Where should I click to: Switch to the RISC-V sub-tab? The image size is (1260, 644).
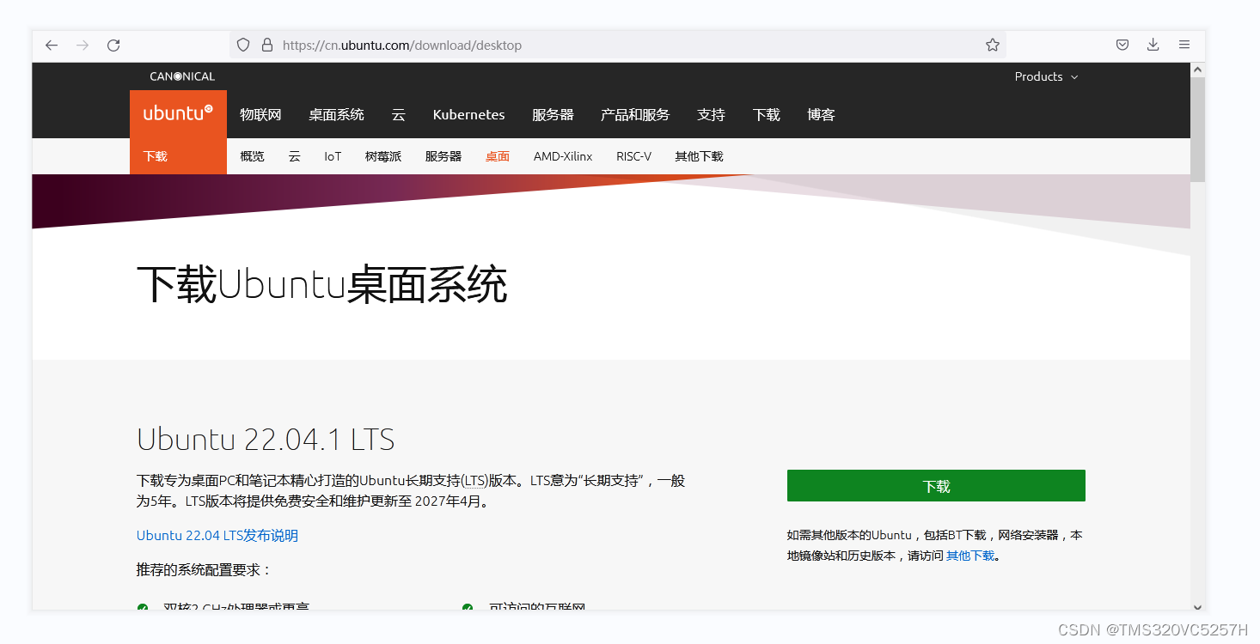(x=633, y=156)
